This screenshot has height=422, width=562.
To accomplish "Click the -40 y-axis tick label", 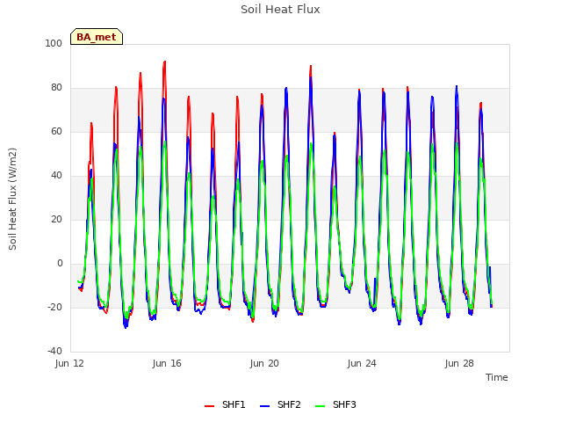I will [54, 351].
